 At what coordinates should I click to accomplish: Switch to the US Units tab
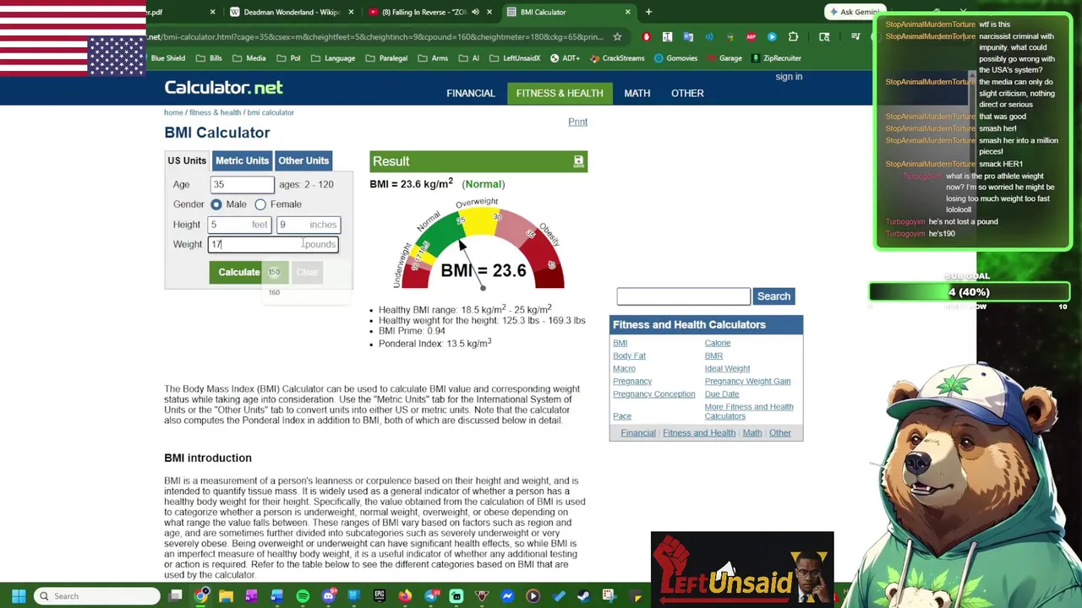(x=187, y=160)
